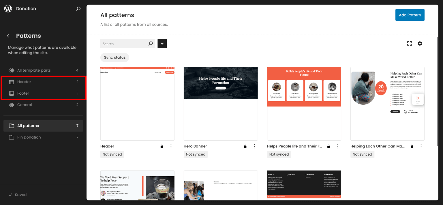The image size is (443, 205).
Task: Open actions menu for Hero Banner pattern
Action: [x=254, y=146]
